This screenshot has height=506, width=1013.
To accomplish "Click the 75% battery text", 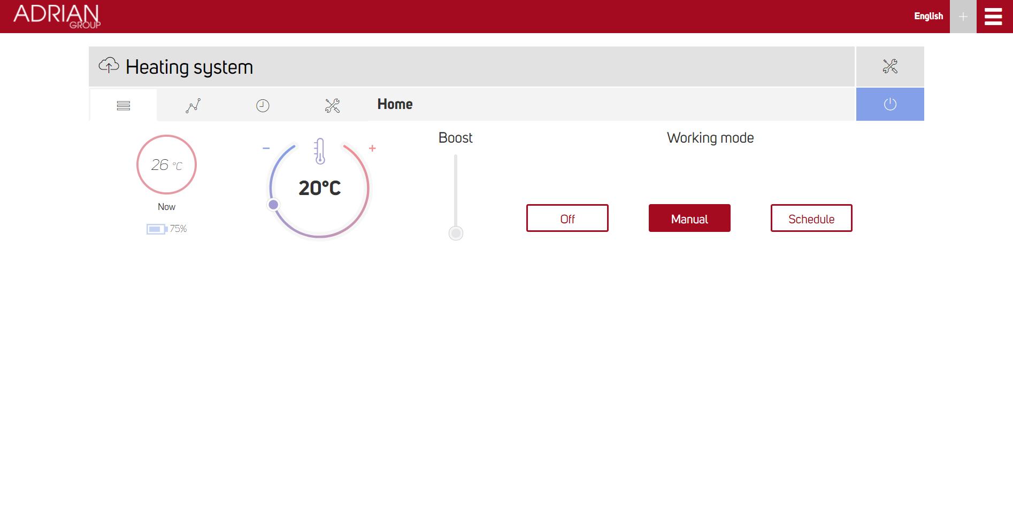I will (178, 229).
